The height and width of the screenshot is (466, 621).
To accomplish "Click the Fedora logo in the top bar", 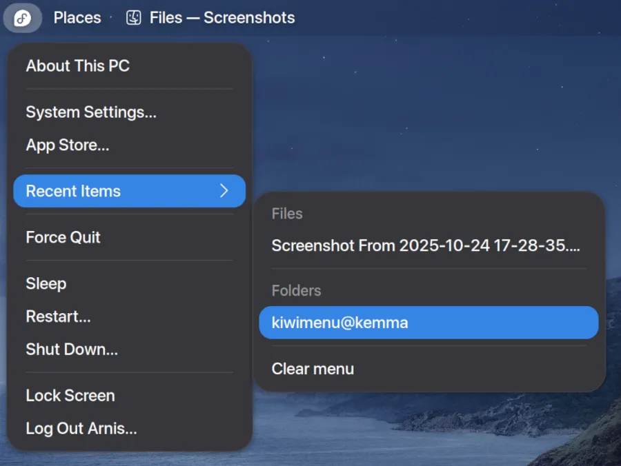I will pyautogui.click(x=22, y=18).
